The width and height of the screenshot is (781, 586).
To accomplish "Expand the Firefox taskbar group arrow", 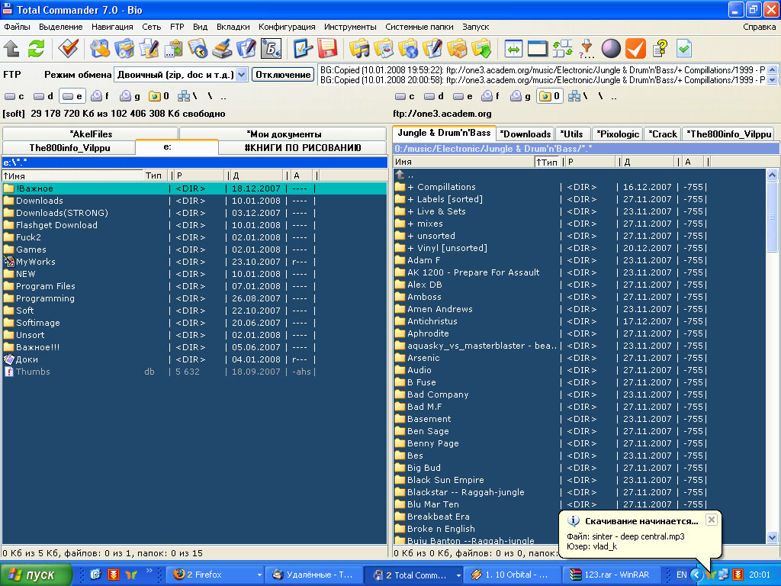I will 259,575.
